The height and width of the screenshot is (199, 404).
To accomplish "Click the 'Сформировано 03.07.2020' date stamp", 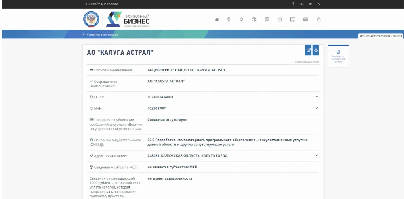I will [x=307, y=62].
